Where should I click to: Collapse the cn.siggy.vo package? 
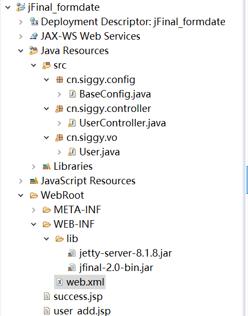click(x=47, y=138)
